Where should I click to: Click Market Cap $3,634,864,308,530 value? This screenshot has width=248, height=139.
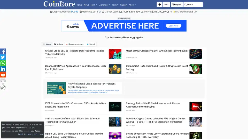(x=128, y=12)
